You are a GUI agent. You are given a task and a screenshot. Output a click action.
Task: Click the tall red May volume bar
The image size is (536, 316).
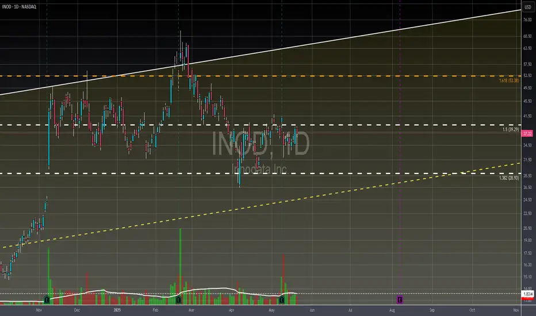click(284, 279)
